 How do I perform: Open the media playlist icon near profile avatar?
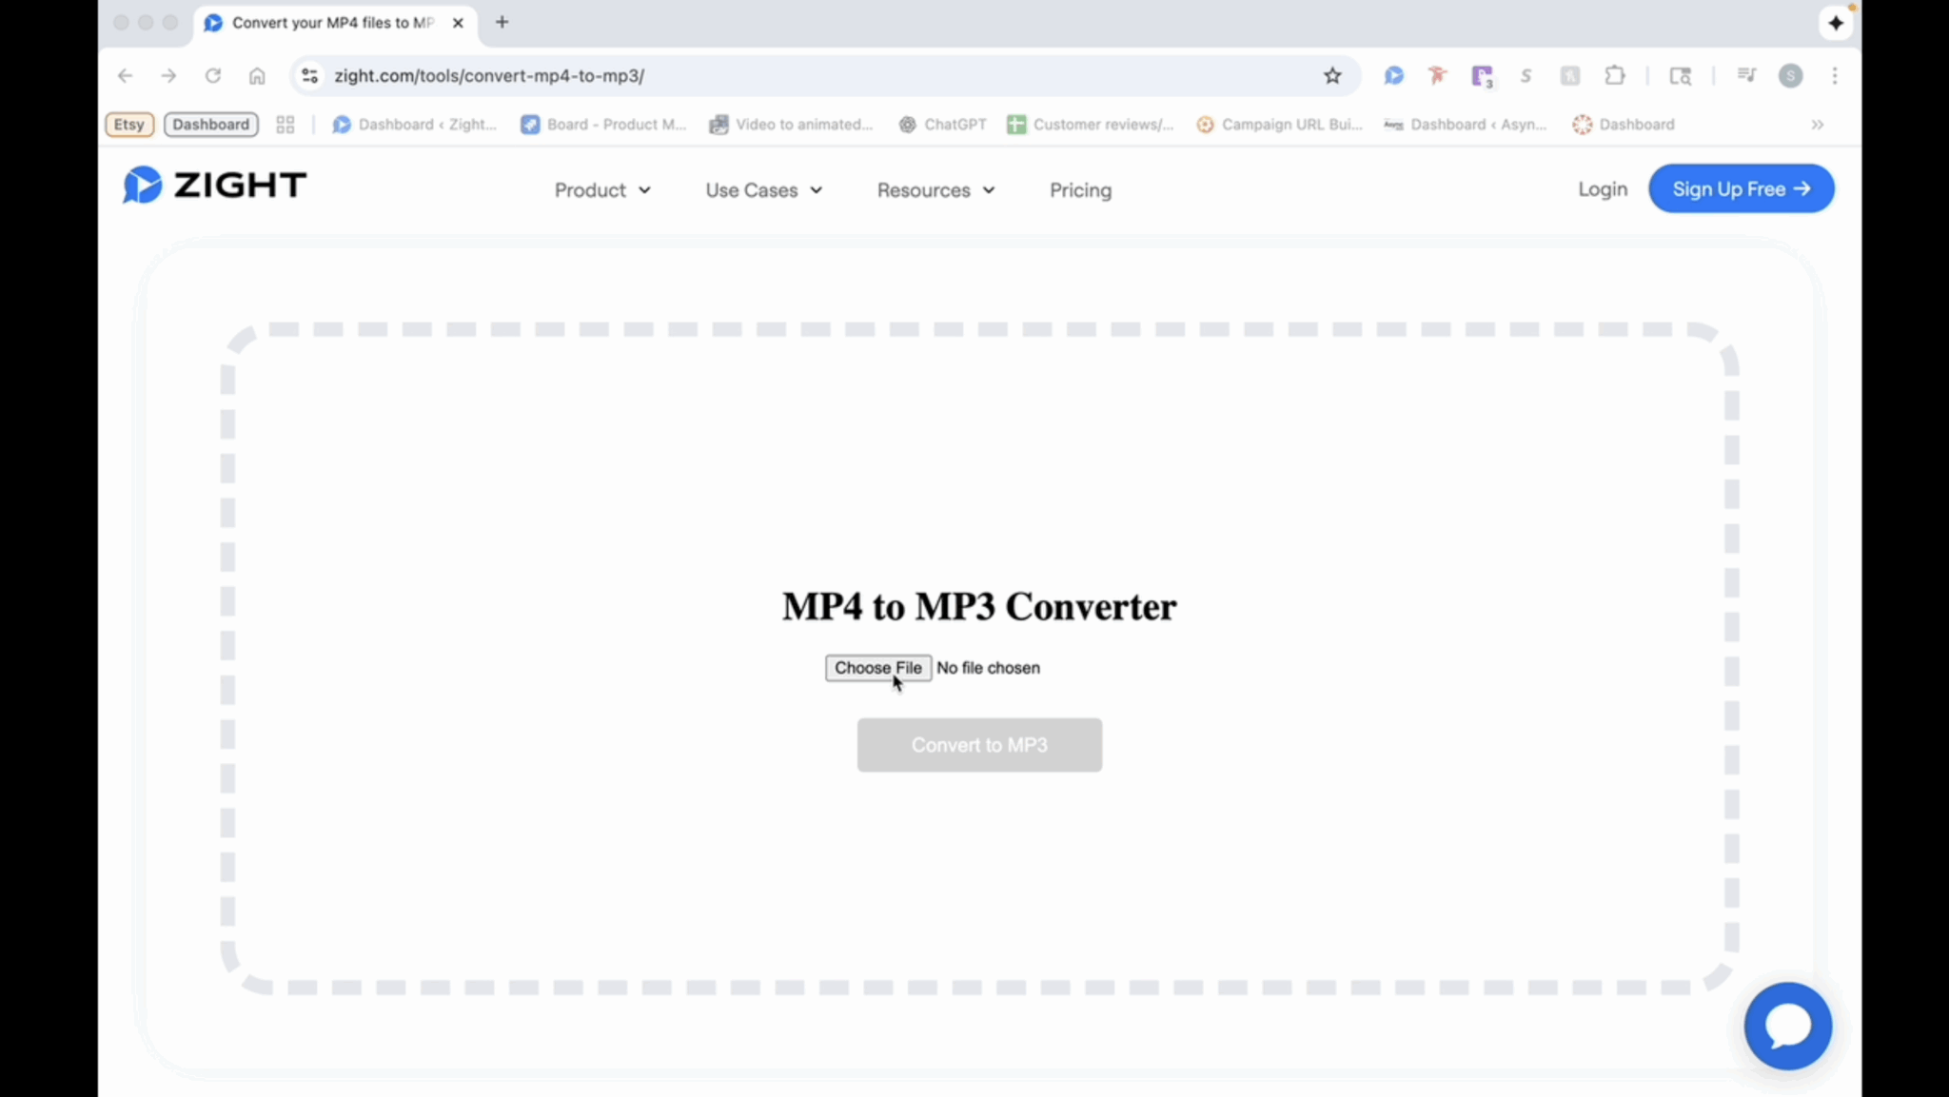point(1745,75)
